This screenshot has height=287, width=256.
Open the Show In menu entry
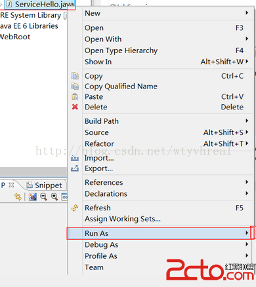160,62
